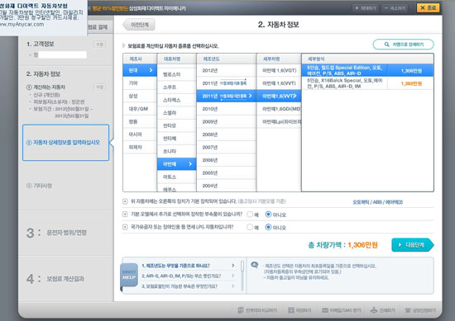Choose 쏘나타 in the model list
Viewport: 455px width, 321px height.
tap(177, 151)
